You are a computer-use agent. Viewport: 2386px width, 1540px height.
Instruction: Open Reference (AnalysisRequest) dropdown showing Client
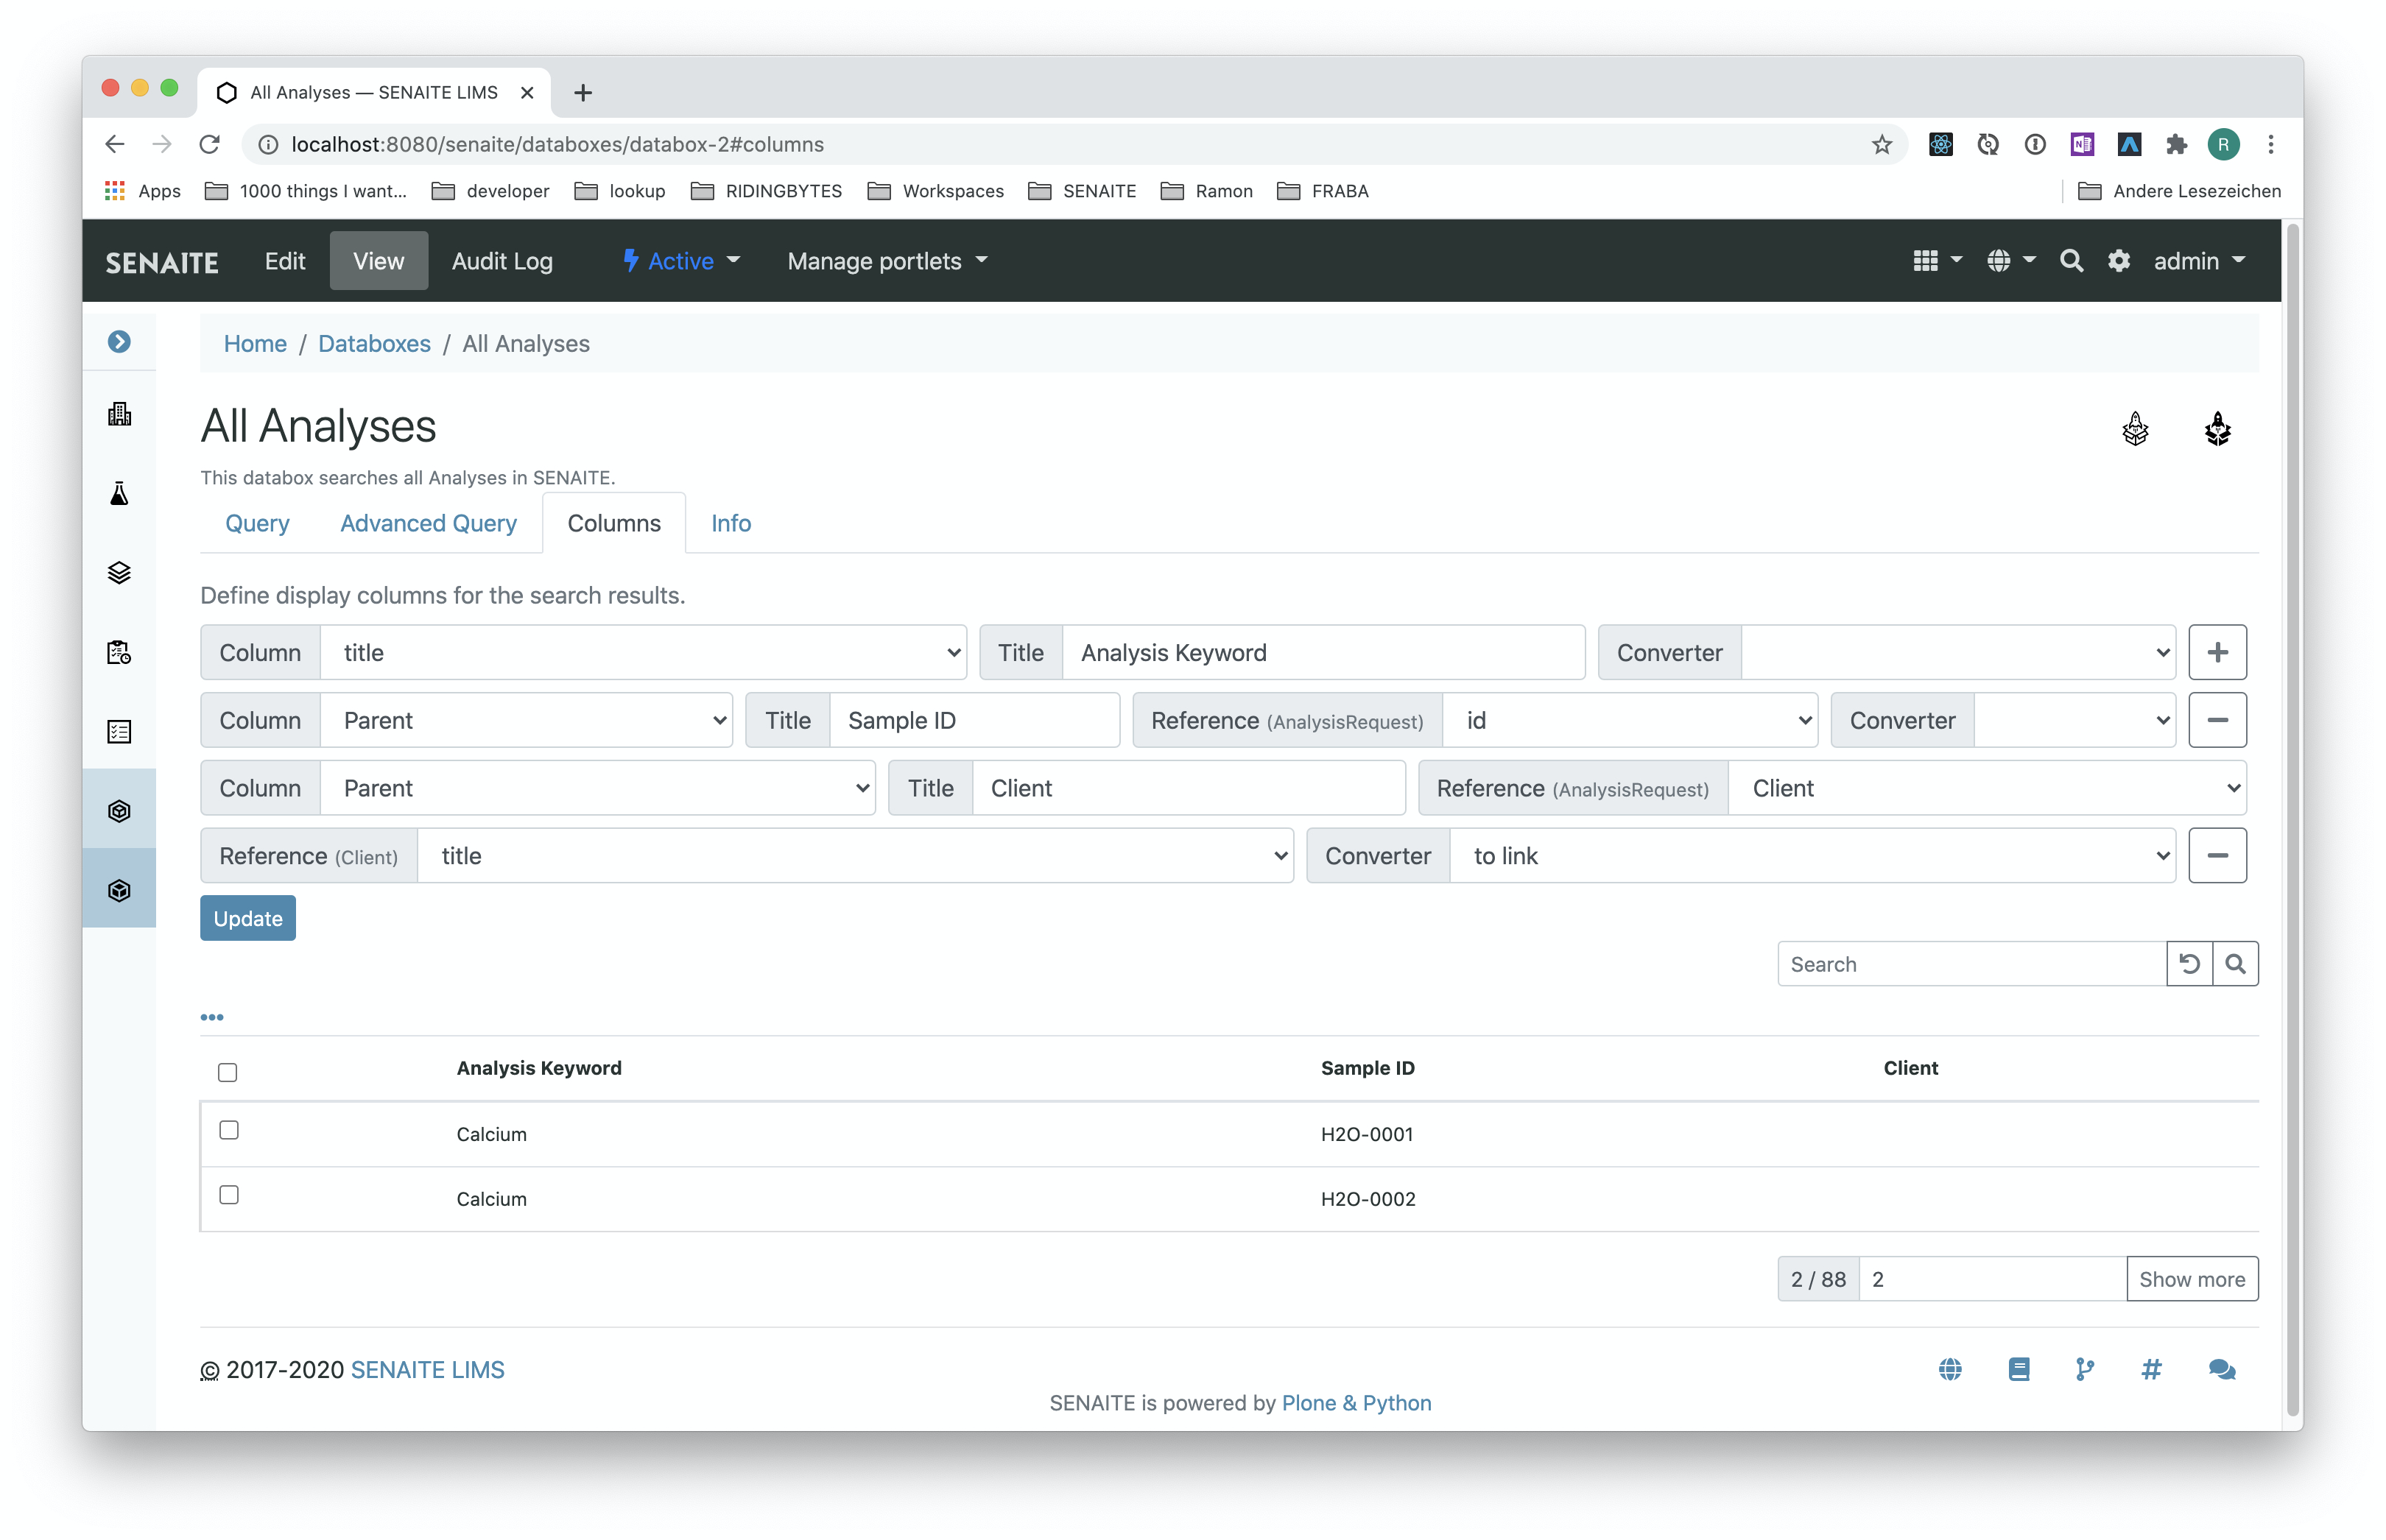click(1987, 787)
